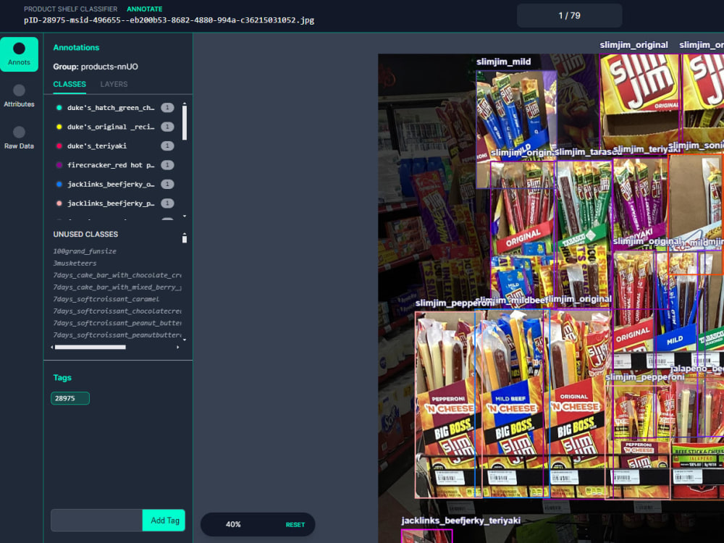The image size is (724, 543).
Task: Click the Tags section heading
Action: click(x=62, y=378)
